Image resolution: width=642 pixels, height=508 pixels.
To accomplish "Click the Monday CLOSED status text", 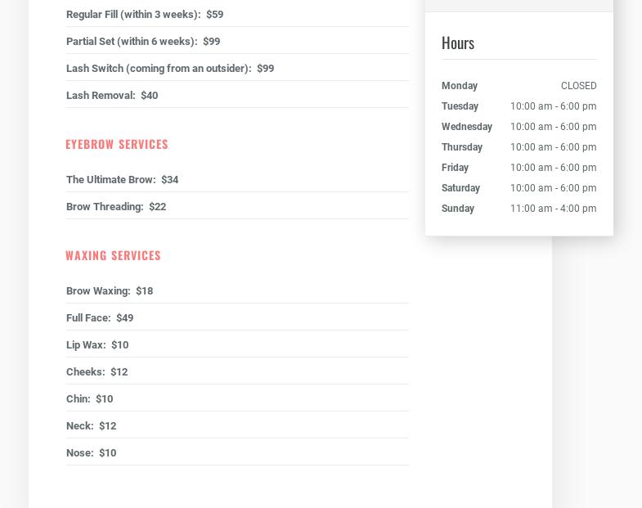I will coord(578,86).
